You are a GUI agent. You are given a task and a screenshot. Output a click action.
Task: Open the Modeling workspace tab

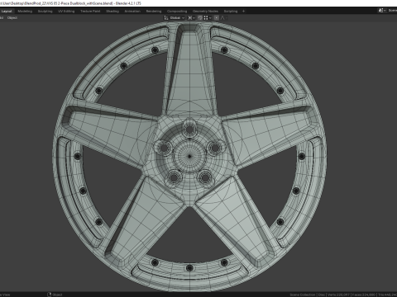(25, 12)
